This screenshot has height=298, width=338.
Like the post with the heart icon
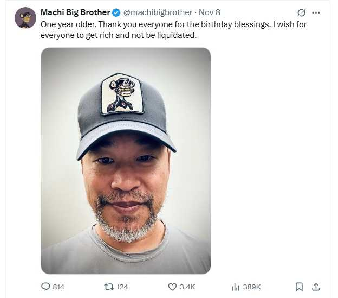click(x=172, y=287)
